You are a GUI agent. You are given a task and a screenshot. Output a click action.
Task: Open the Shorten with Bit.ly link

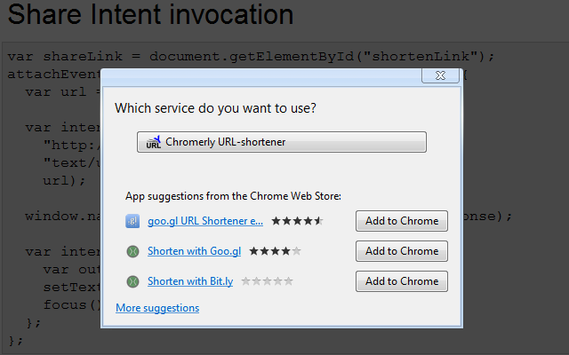pos(190,281)
